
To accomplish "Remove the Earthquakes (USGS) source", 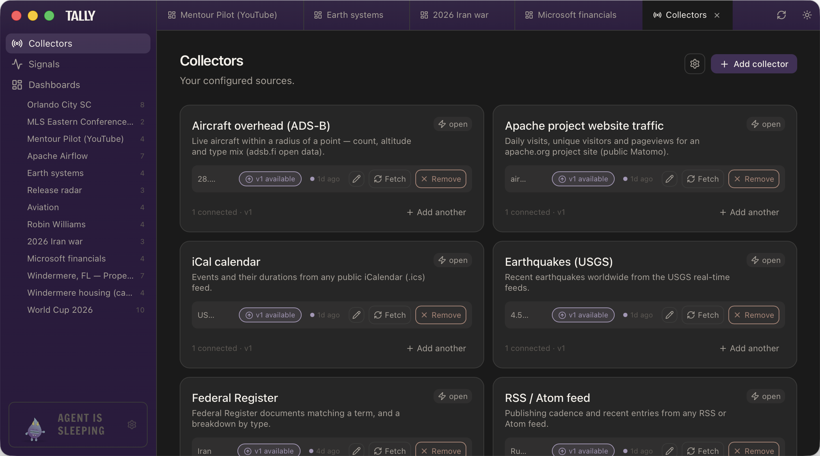I will coord(754,315).
